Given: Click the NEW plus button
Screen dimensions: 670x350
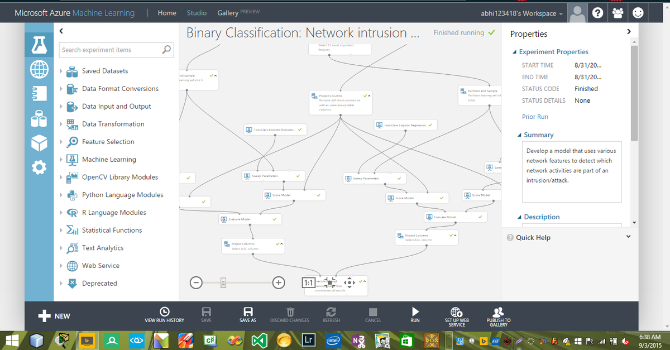Looking at the screenshot, I should click(54, 316).
